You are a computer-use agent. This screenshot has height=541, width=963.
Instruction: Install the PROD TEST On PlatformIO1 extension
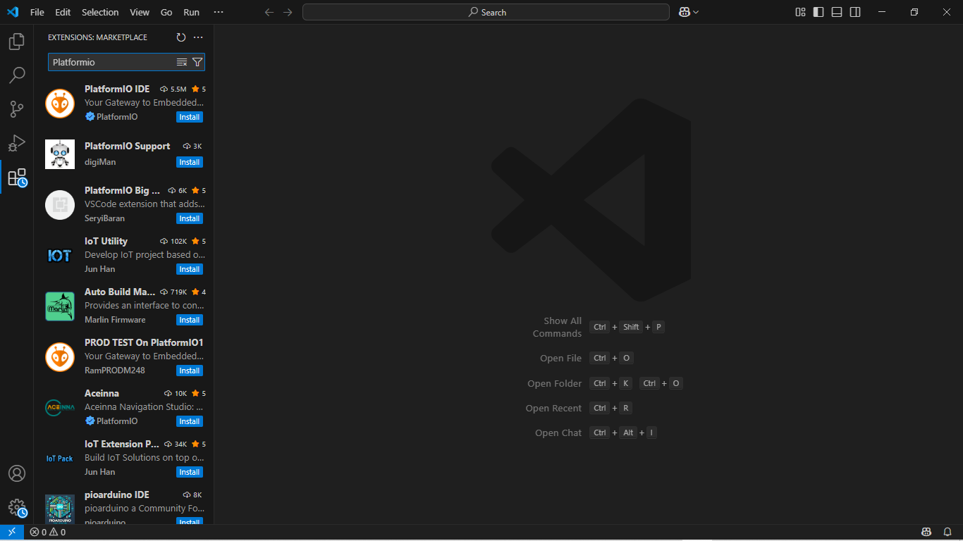point(190,371)
